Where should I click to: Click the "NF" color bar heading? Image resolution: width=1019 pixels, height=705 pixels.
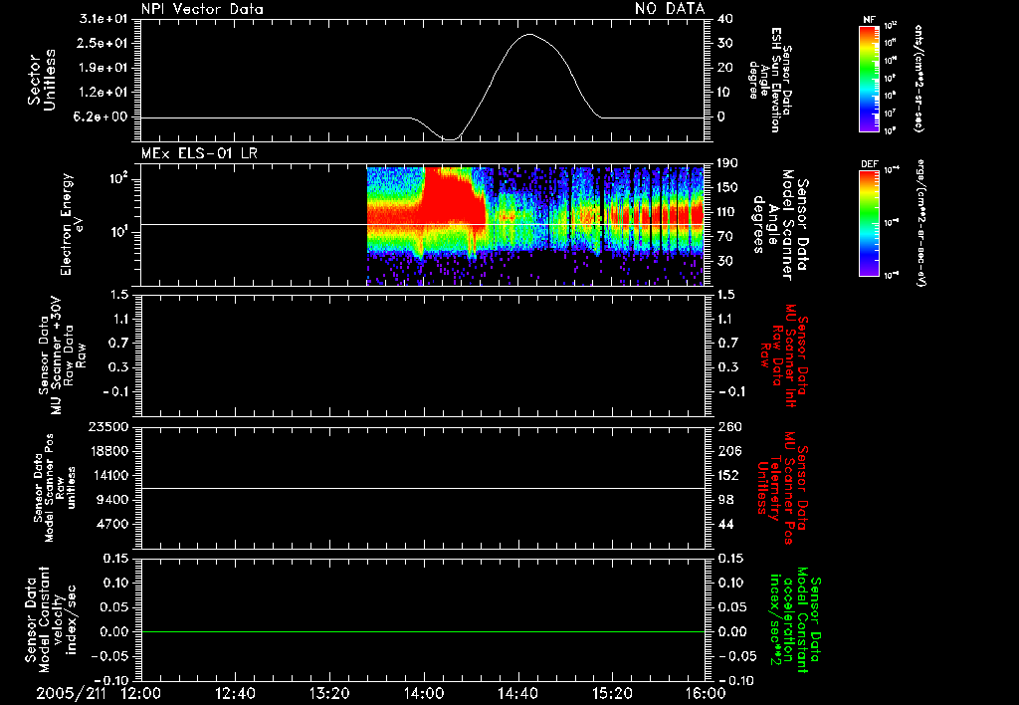click(869, 20)
